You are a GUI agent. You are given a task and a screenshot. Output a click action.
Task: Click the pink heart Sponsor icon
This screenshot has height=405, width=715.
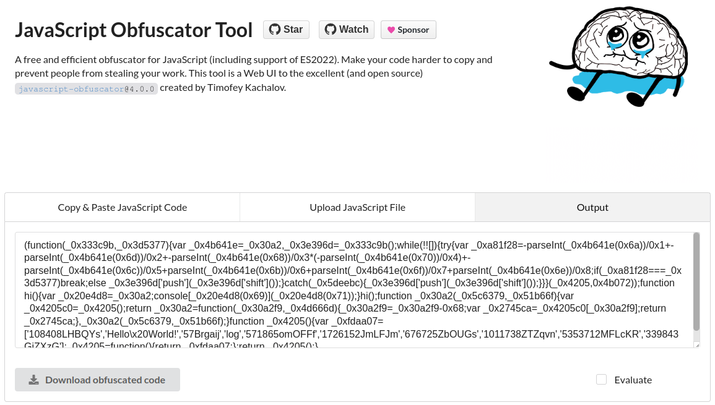point(391,30)
